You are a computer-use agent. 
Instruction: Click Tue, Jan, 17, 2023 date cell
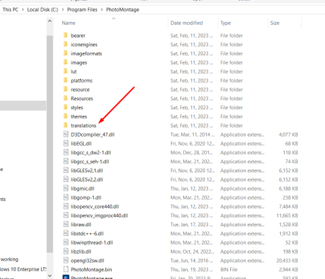click(192, 224)
